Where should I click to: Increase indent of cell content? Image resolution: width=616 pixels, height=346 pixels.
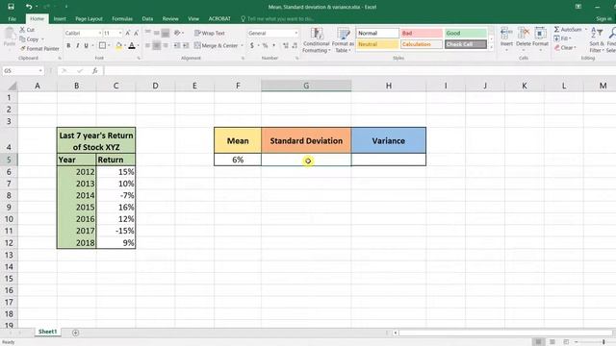(186, 46)
